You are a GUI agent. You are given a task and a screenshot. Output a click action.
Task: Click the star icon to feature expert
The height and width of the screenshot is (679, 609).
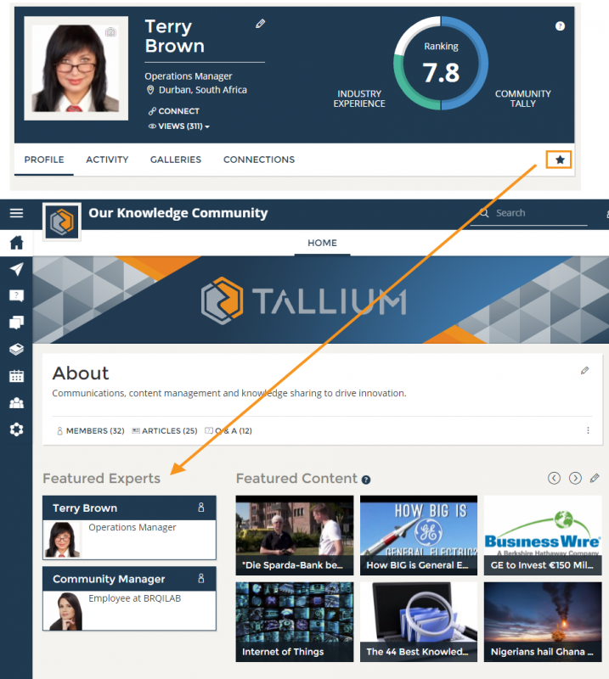point(559,160)
